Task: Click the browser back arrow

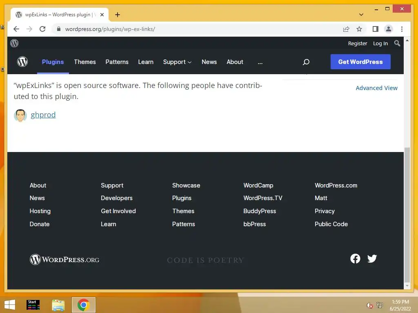Action: (16, 29)
